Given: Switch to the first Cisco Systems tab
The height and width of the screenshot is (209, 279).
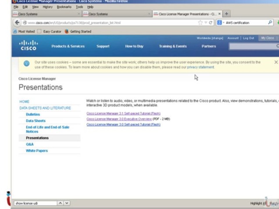Looking at the screenshot, I should [47, 14].
